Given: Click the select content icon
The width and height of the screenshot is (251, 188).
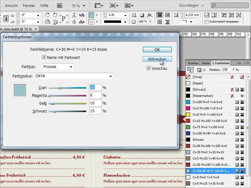Looking at the screenshot, I should pos(74,22).
